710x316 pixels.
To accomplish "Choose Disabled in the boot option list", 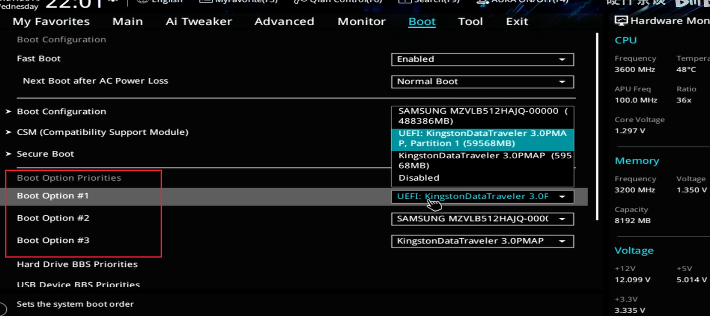I will (482, 178).
